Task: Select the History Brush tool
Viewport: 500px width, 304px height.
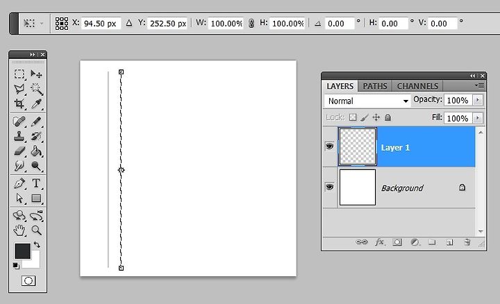Action: [36, 137]
